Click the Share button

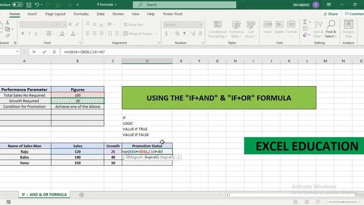click(x=330, y=14)
